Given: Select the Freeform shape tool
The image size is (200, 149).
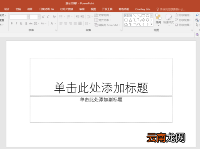Looking at the screenshot, I should coord(126,24).
